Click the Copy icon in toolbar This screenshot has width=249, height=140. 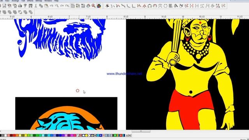41,6
